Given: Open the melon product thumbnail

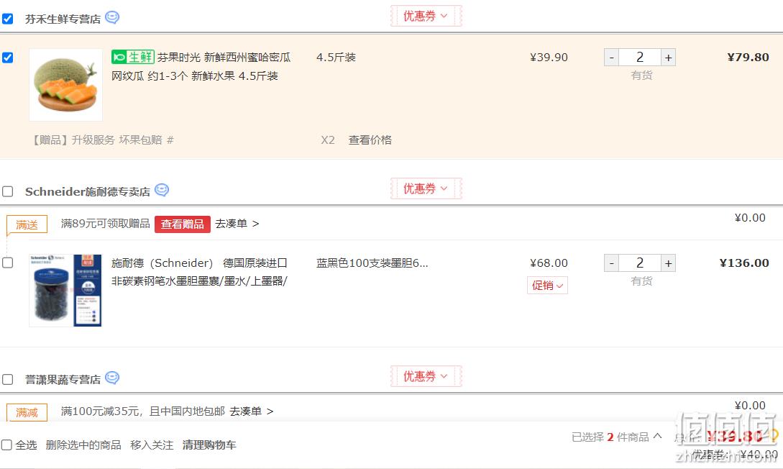Looking at the screenshot, I should [x=66, y=85].
